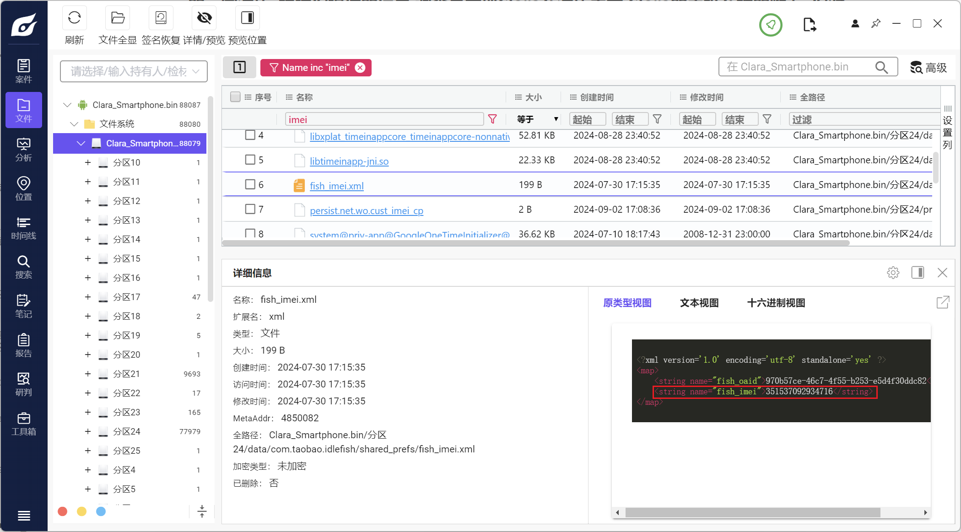Screen dimensions: 961x532
Task: Open the 等于 size comparison dropdown
Action: [x=537, y=119]
